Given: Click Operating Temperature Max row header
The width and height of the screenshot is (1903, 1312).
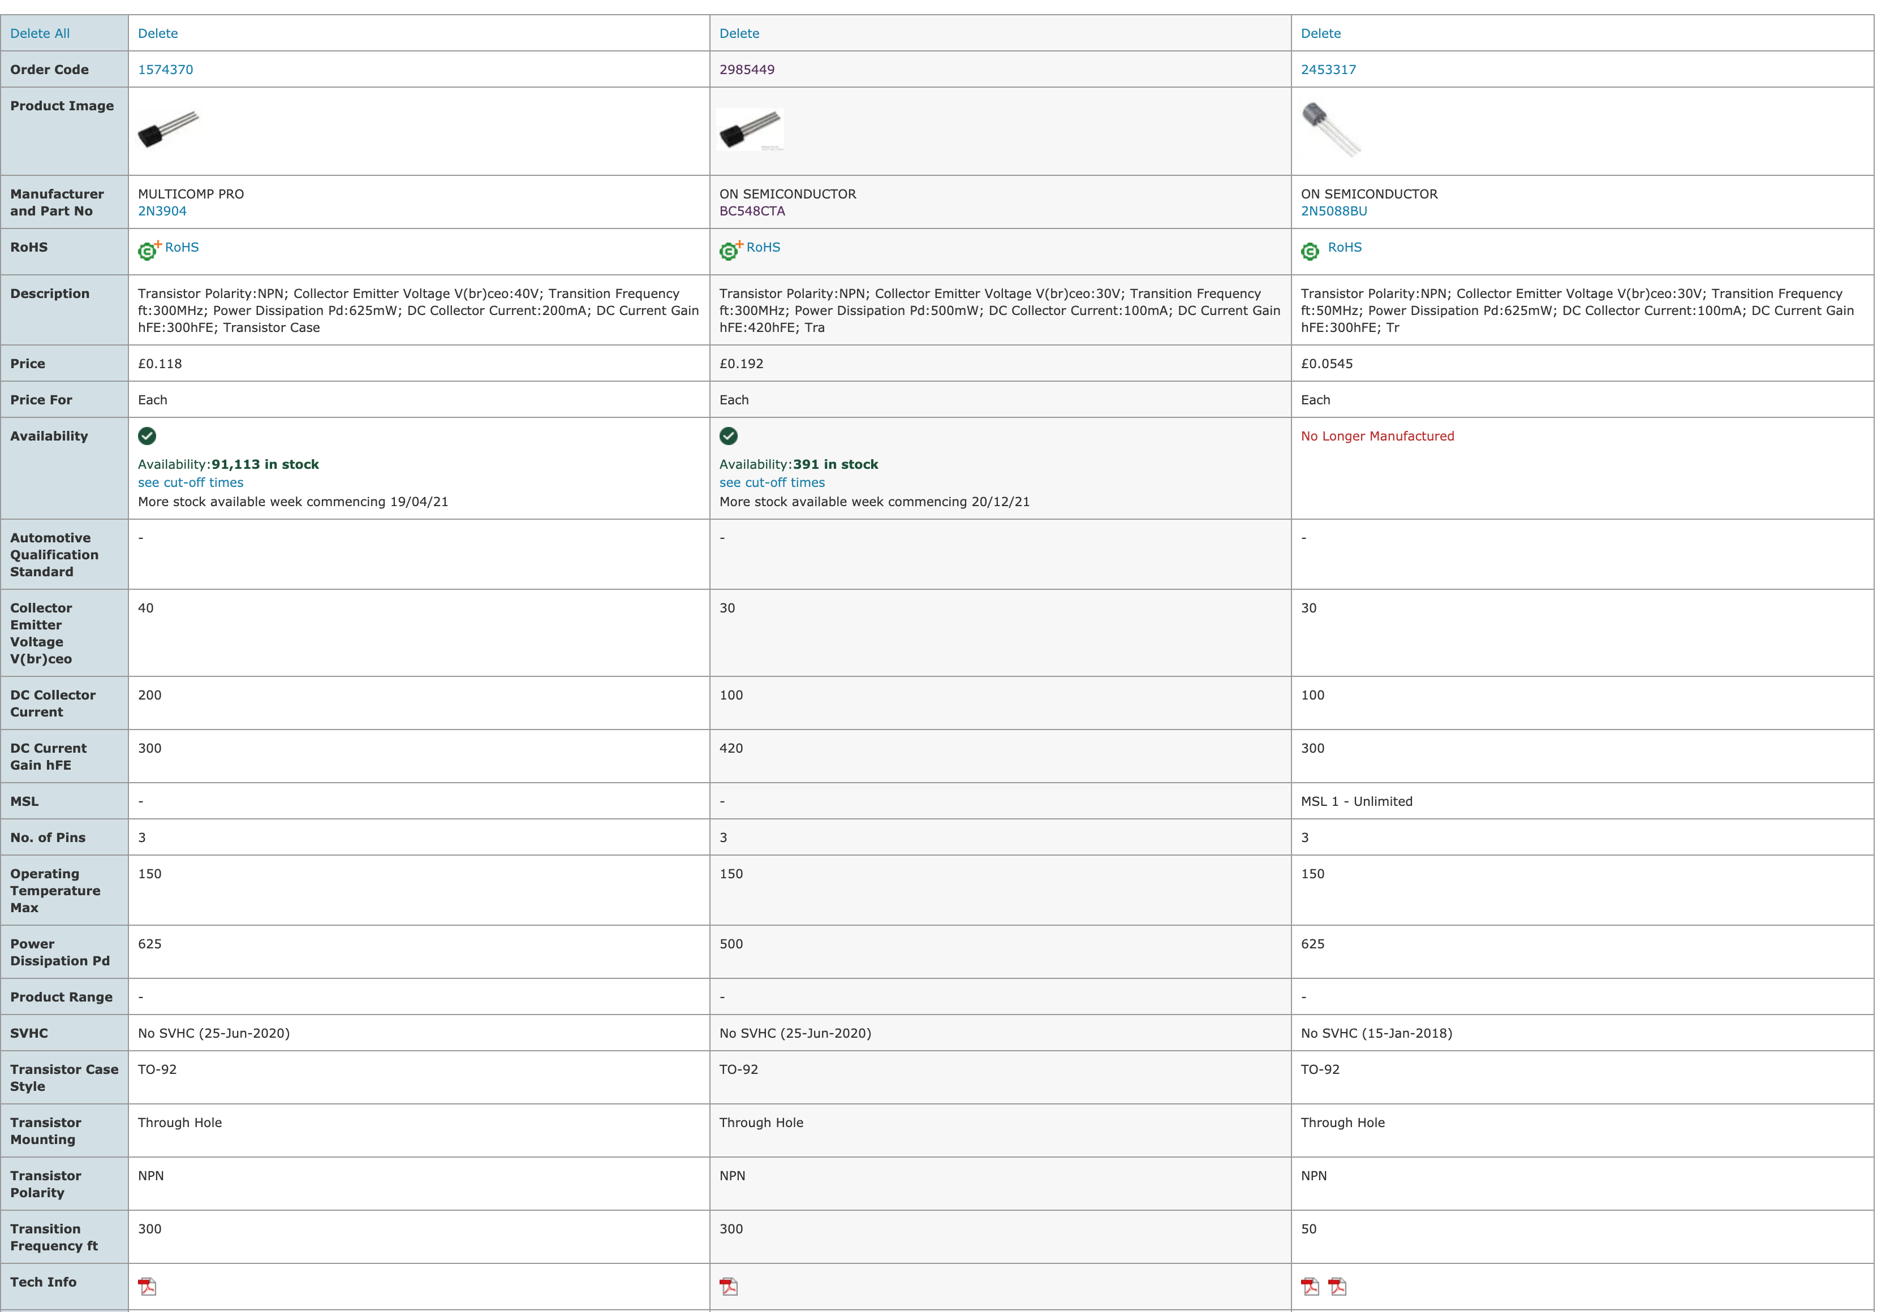Looking at the screenshot, I should pos(64,891).
